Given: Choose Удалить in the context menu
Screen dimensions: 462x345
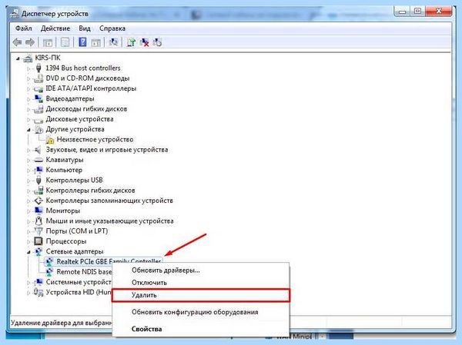Looking at the screenshot, I should tap(201, 295).
